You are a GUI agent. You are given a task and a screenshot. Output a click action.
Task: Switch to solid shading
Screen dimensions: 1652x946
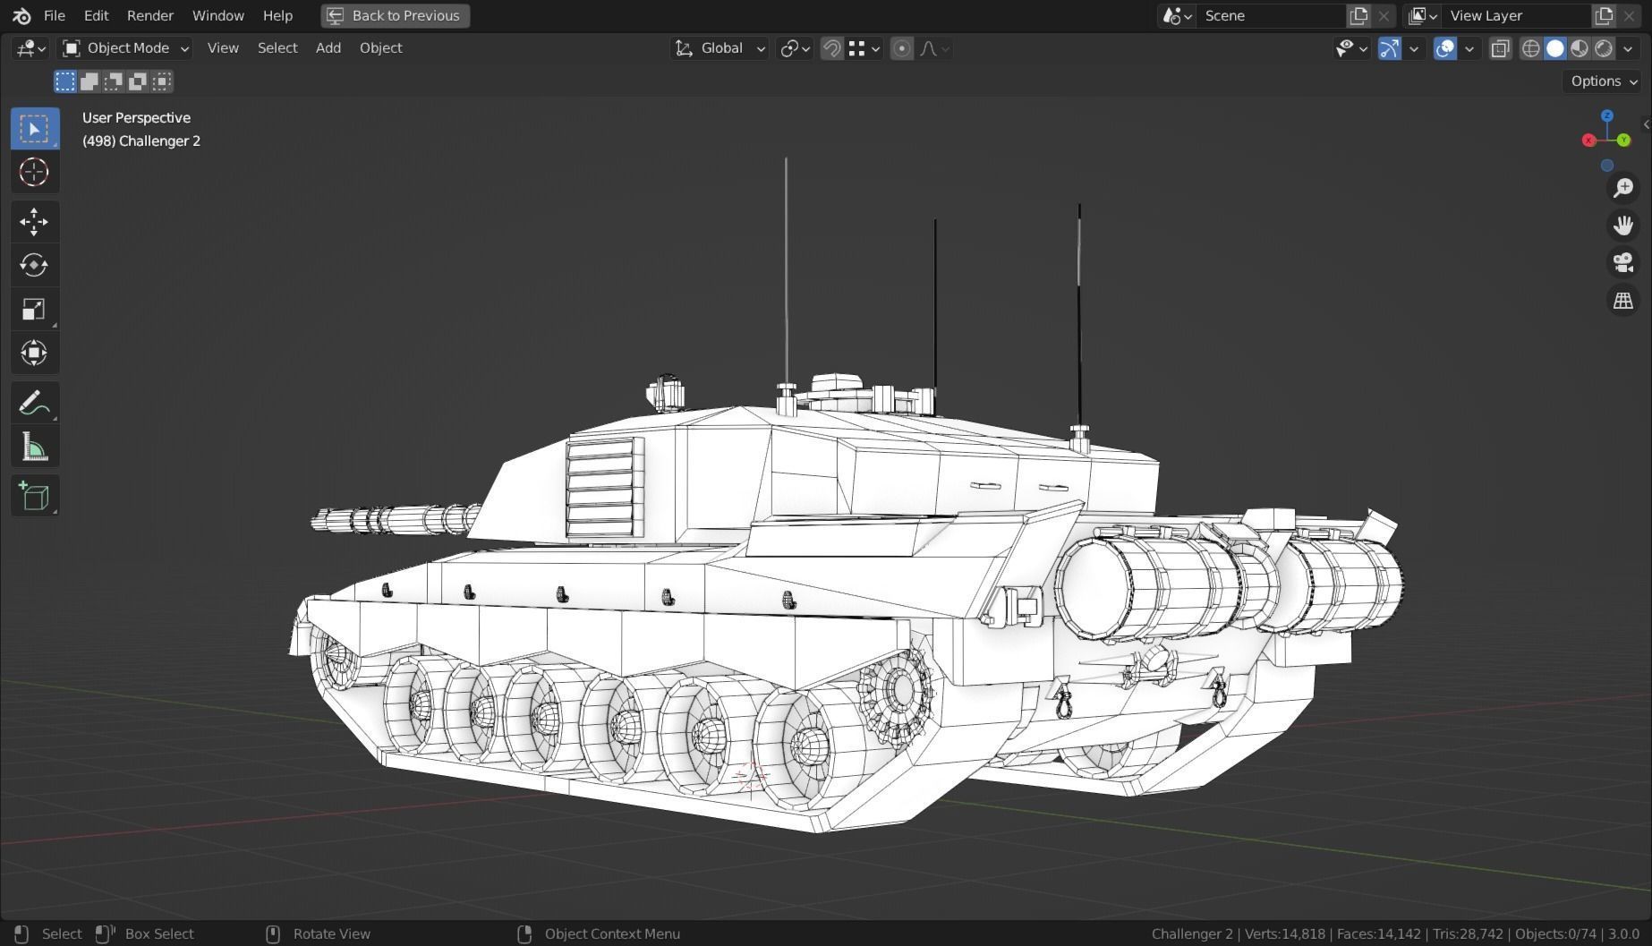tap(1555, 48)
